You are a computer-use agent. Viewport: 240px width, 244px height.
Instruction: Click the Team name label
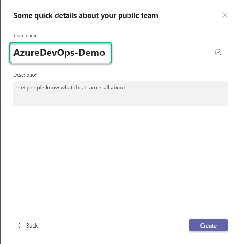click(26, 36)
